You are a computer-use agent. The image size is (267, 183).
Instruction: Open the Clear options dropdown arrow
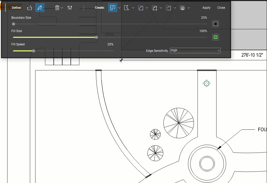coord(62,8)
